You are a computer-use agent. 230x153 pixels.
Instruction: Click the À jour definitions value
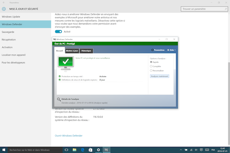click(102, 80)
